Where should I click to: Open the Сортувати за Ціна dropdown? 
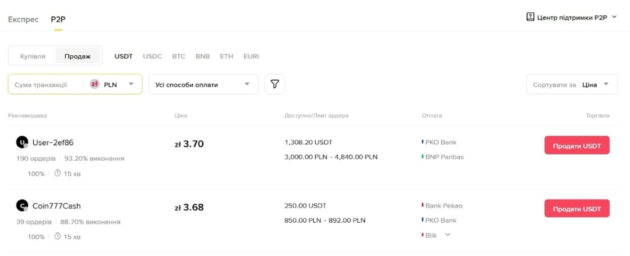pos(572,84)
